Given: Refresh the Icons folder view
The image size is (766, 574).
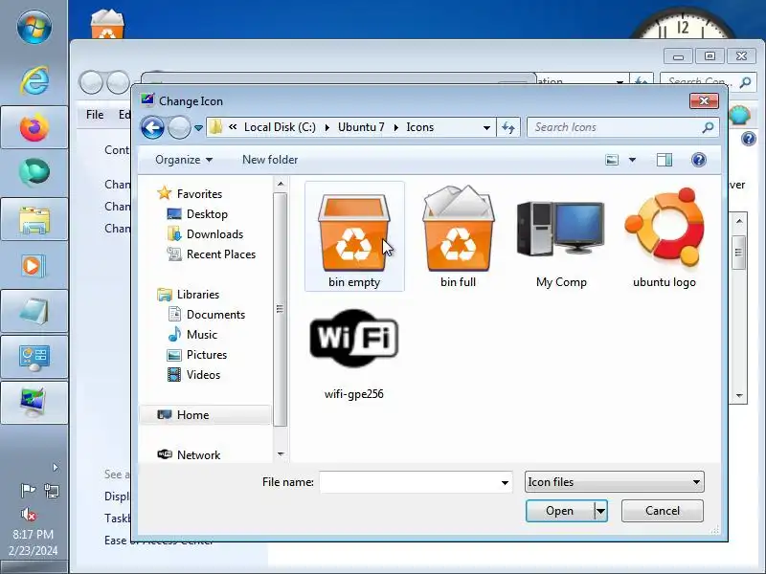Looking at the screenshot, I should (508, 128).
